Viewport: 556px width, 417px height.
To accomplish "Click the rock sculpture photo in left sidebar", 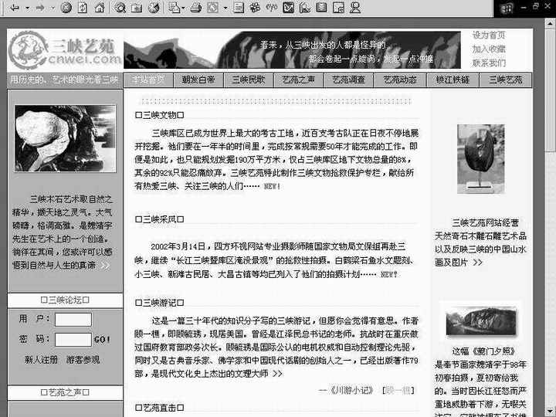I will [65, 138].
